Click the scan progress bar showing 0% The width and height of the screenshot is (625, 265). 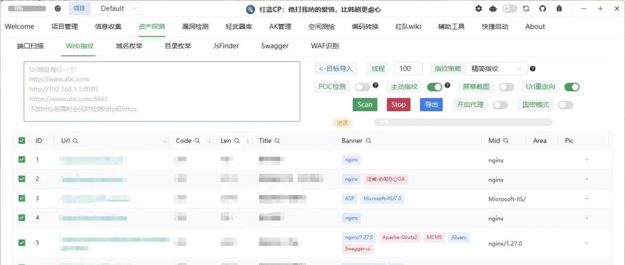(x=463, y=122)
